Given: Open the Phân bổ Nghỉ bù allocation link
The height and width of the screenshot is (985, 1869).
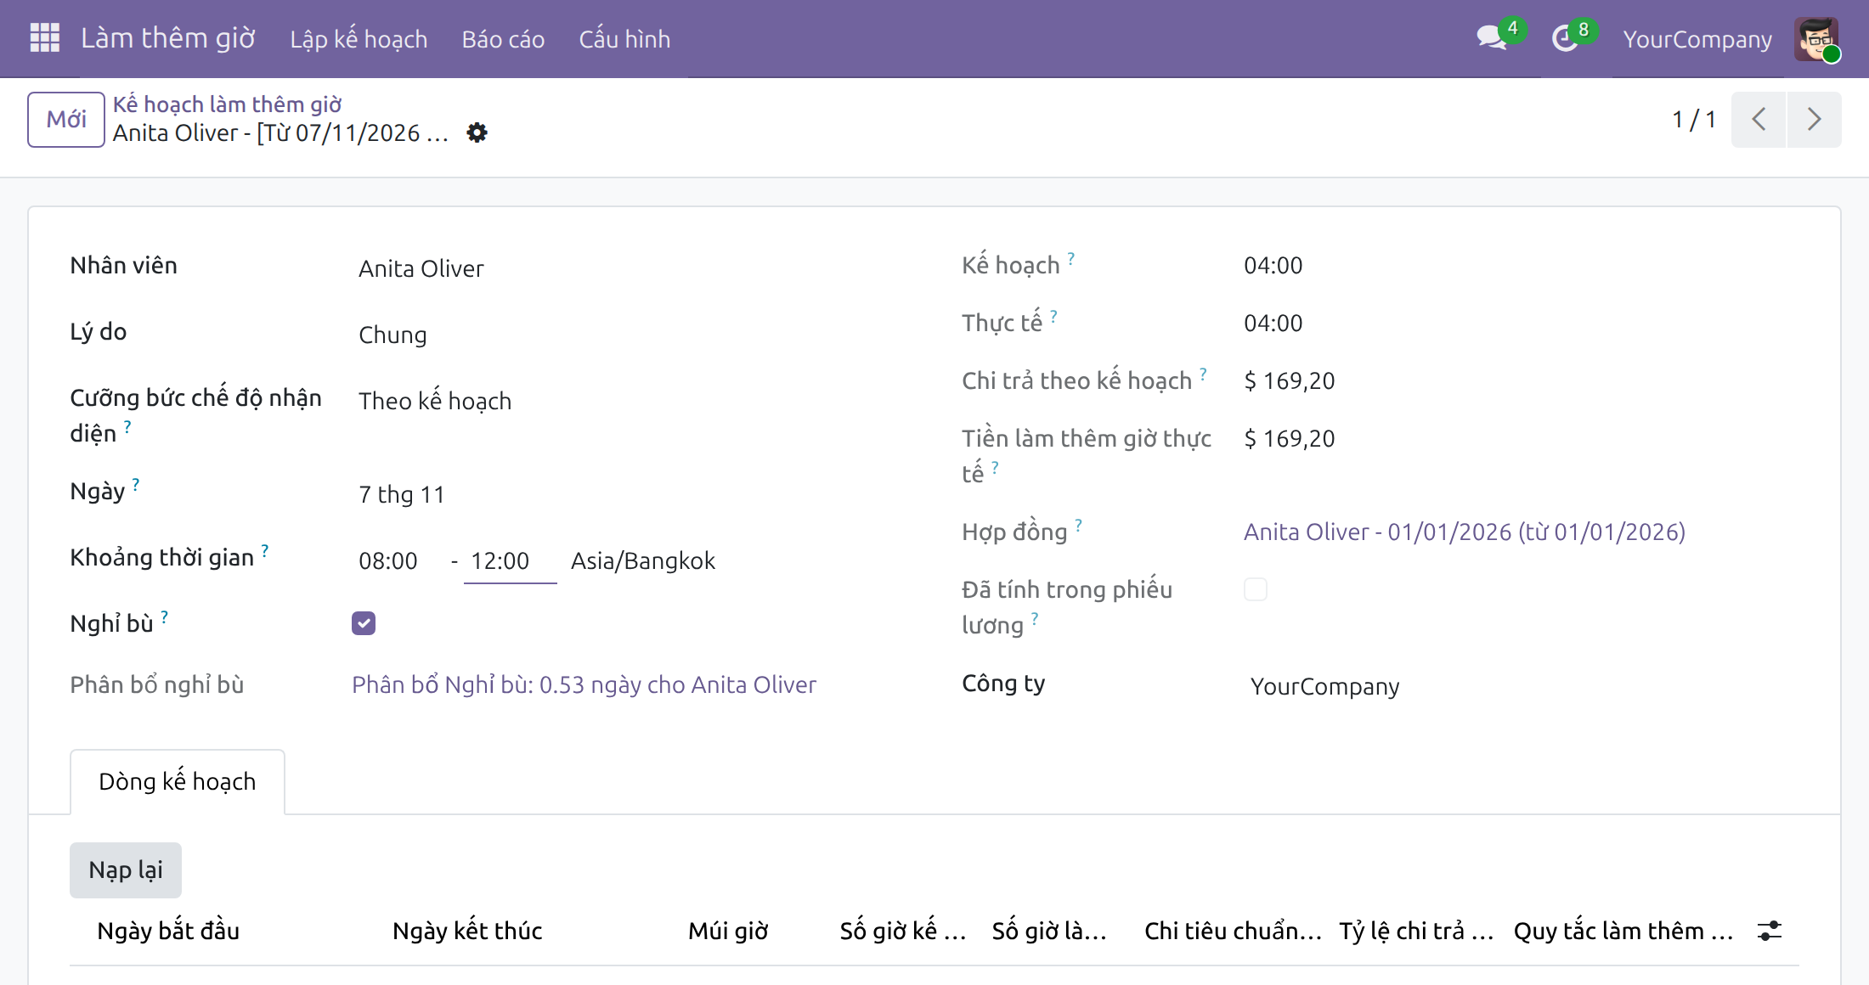Looking at the screenshot, I should pos(584,684).
